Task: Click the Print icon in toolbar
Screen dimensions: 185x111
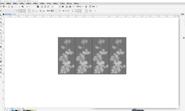Action: pyautogui.click(x=12, y=6)
